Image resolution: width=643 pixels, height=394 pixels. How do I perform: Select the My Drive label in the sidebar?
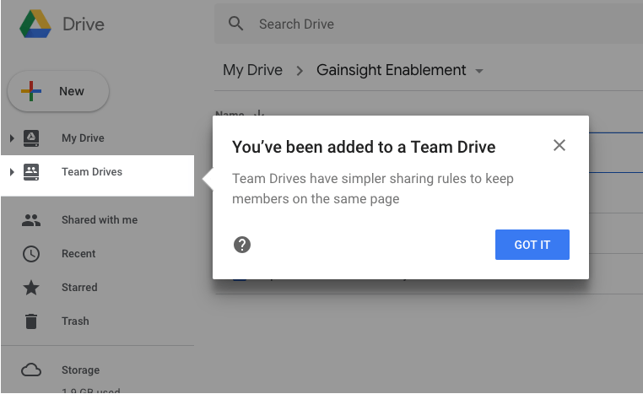point(83,138)
